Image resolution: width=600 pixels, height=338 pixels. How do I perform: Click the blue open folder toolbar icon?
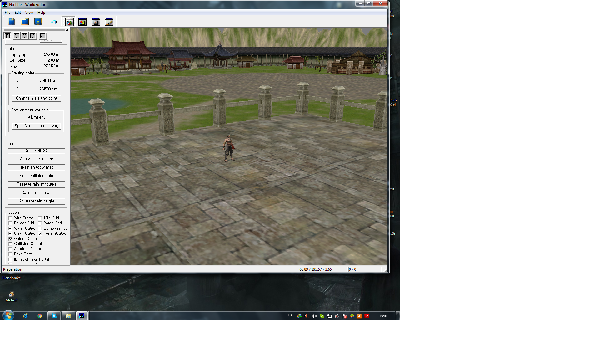(25, 22)
